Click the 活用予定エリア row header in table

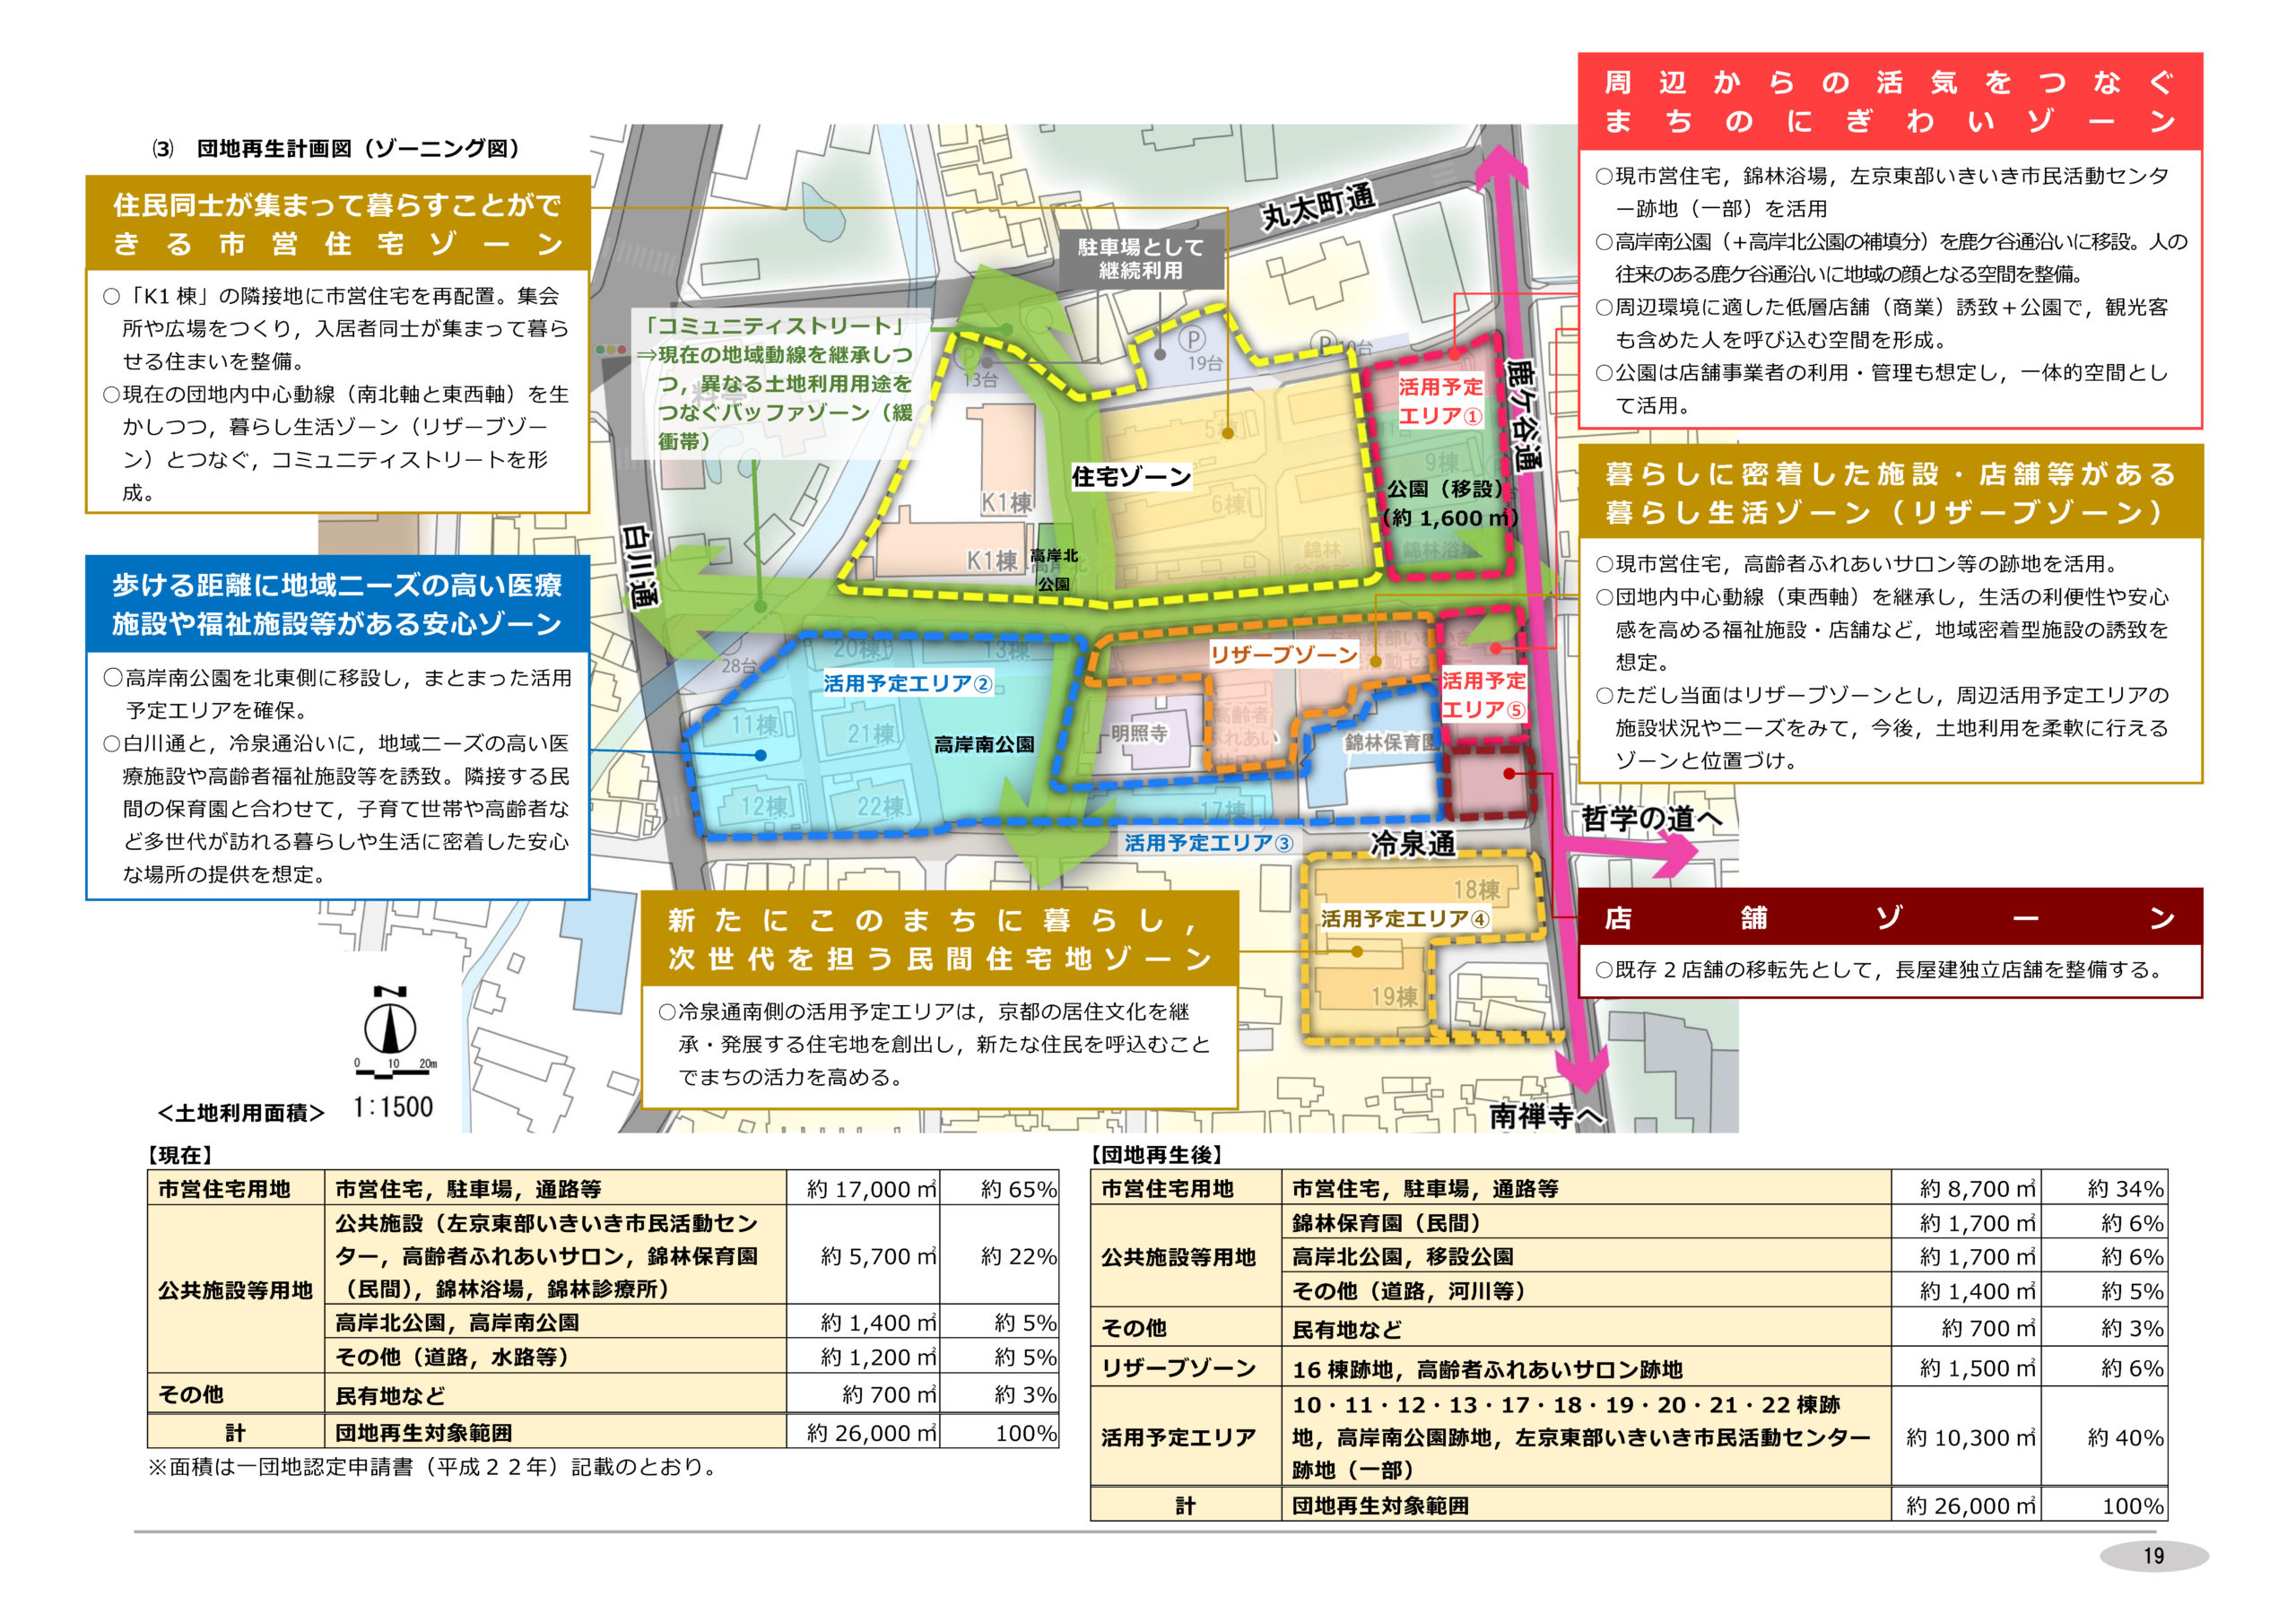(1186, 1437)
